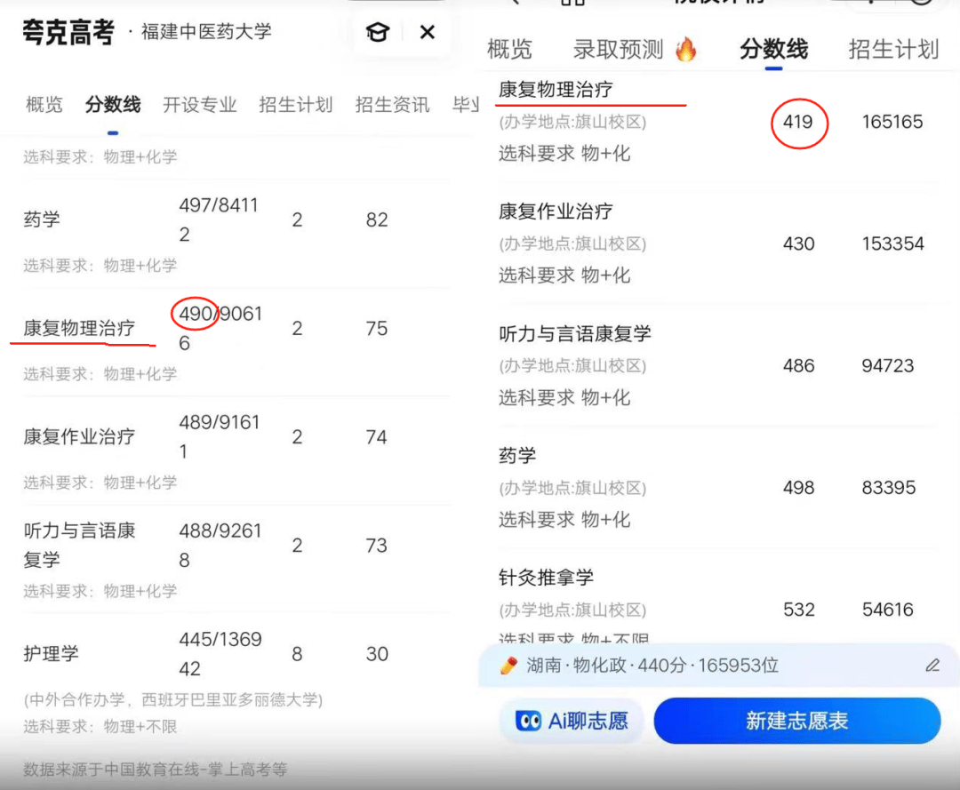The image size is (960, 790).
Task: Tap rank value 153354
Action: coord(892,243)
